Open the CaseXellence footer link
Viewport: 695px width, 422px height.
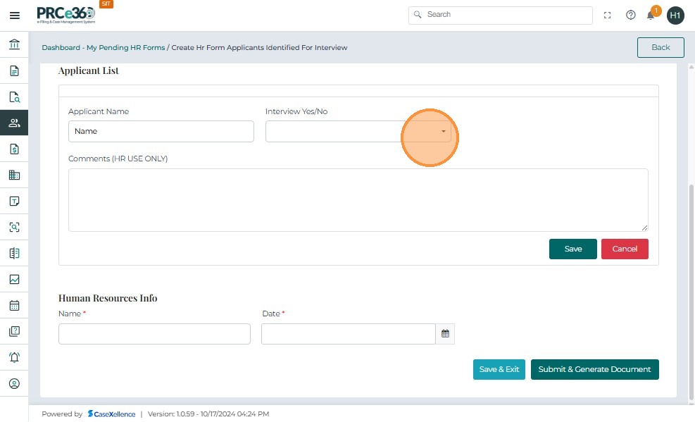111,414
